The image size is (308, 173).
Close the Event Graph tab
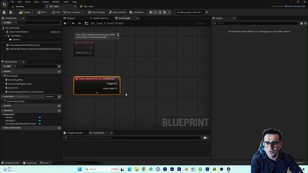click(x=137, y=18)
